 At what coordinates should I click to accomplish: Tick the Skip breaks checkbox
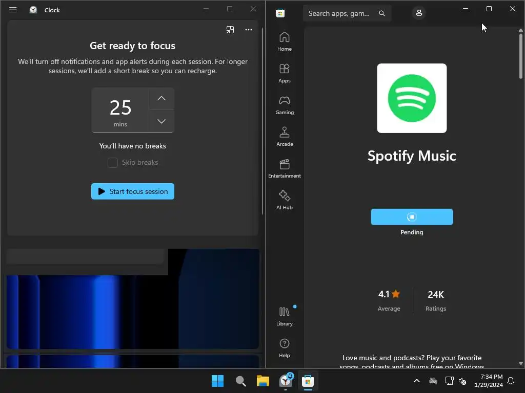pyautogui.click(x=112, y=163)
